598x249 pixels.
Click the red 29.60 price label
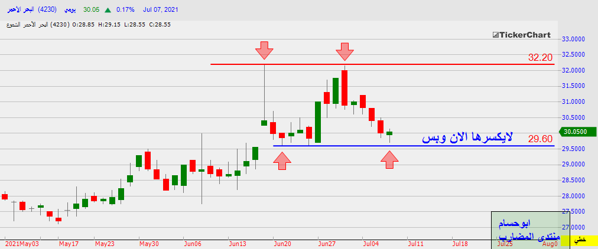pyautogui.click(x=540, y=139)
